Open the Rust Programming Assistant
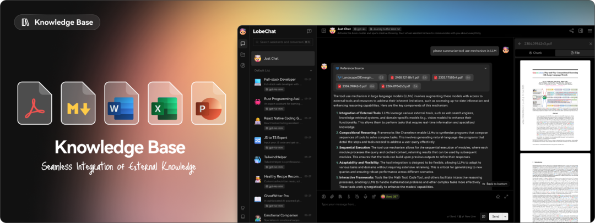The width and height of the screenshot is (595, 223). (283, 104)
